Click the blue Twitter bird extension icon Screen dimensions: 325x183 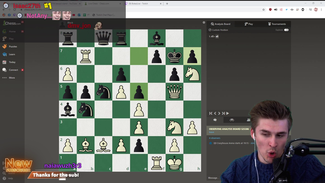(286, 10)
